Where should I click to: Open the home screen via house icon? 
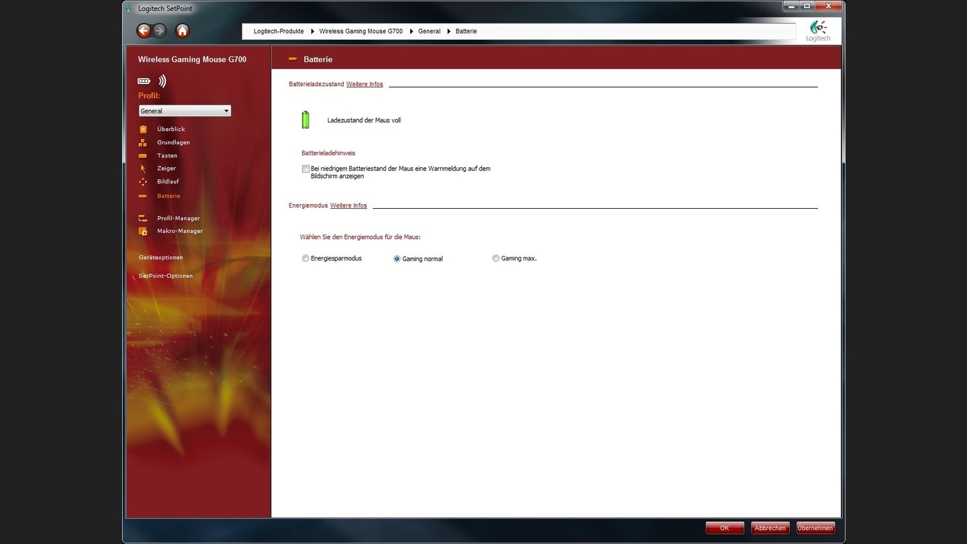(x=182, y=31)
